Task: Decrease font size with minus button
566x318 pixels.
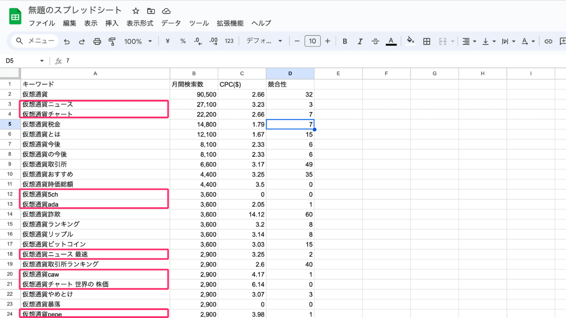Action: (297, 41)
